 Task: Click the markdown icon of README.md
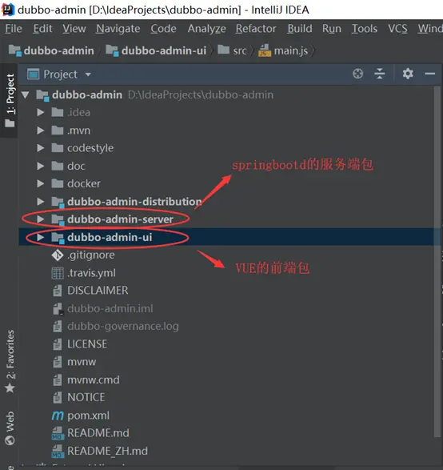(x=57, y=433)
